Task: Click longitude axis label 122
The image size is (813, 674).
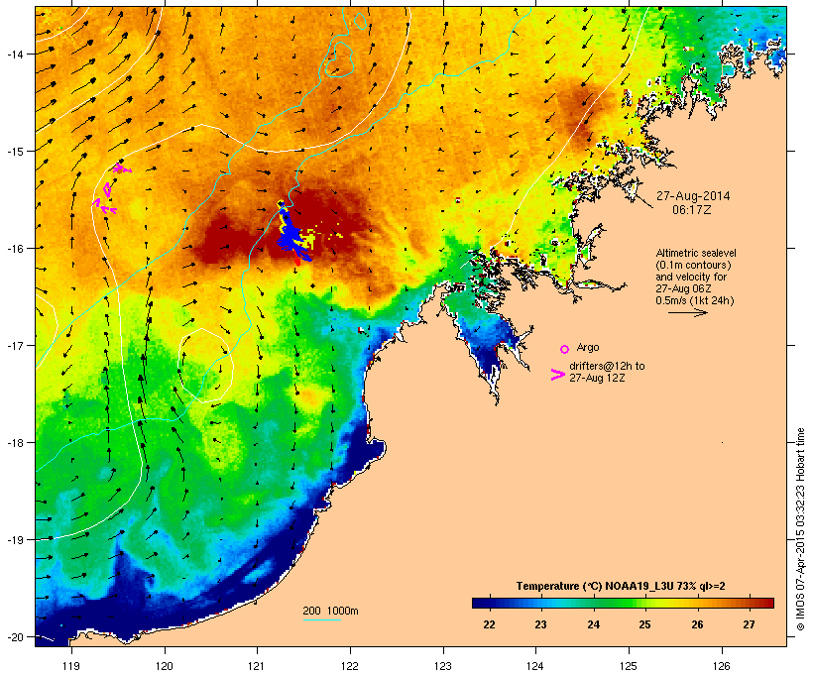Action: (350, 666)
